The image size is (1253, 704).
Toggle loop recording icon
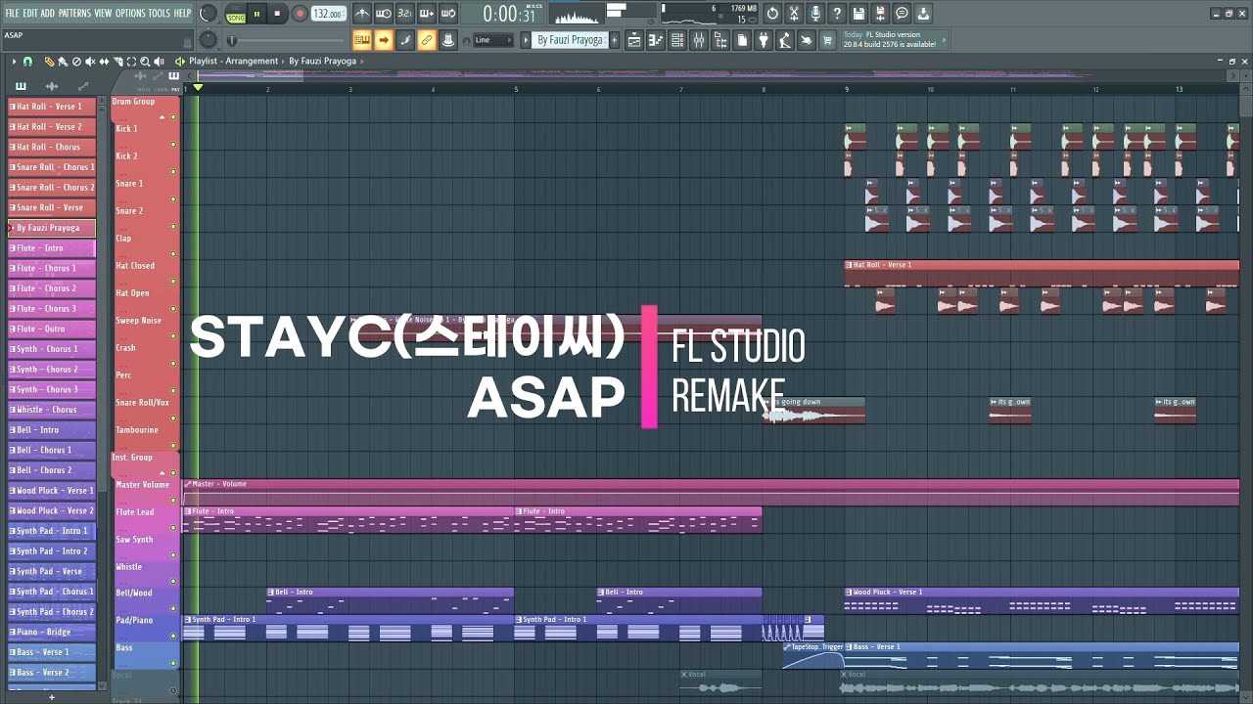tap(447, 14)
